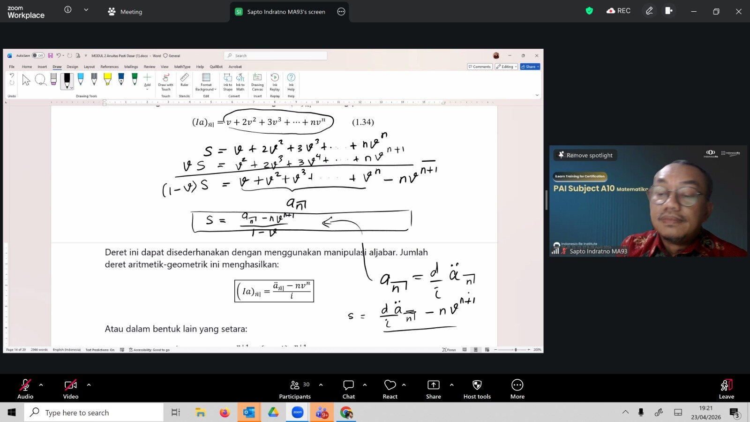Open meeting info icon
The width and height of the screenshot is (750, 422).
click(x=68, y=9)
